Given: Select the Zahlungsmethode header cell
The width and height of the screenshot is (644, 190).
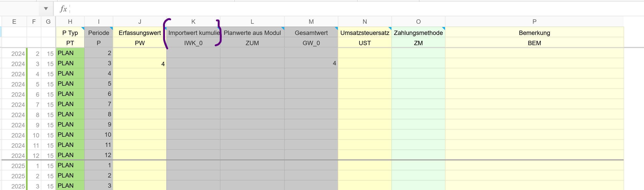Looking at the screenshot, I should [x=418, y=33].
